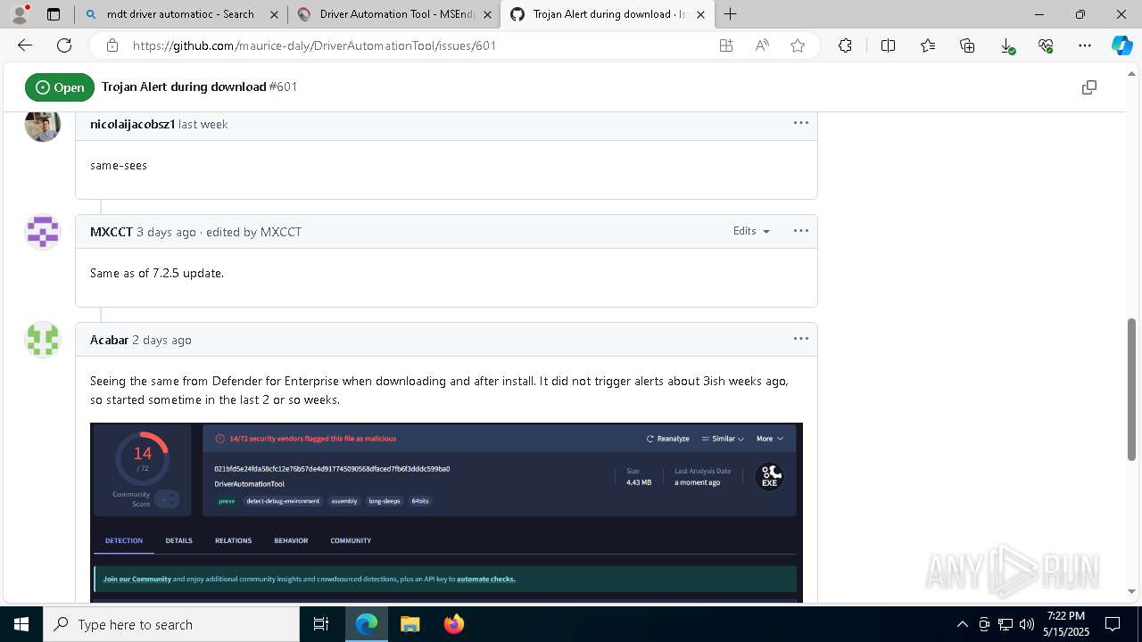Click the Windows search box
Screen dimensions: 1142x642
(x=171, y=624)
